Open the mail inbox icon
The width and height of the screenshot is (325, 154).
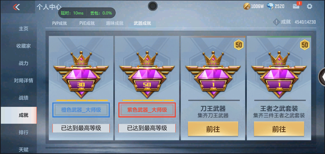[x=296, y=6]
